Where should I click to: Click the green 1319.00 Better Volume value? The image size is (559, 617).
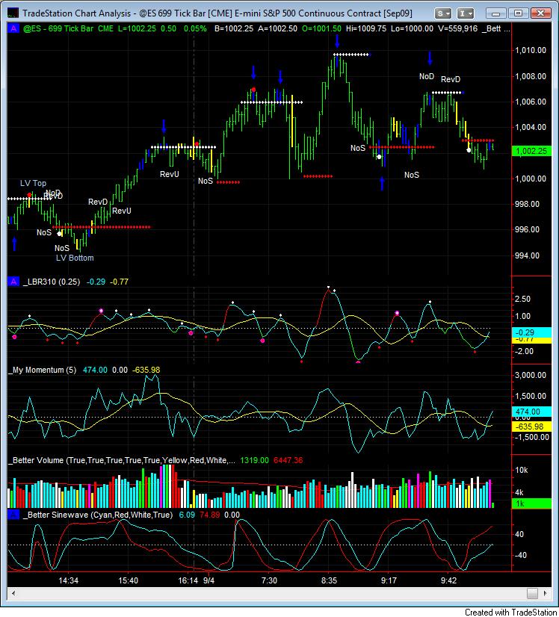tap(254, 460)
